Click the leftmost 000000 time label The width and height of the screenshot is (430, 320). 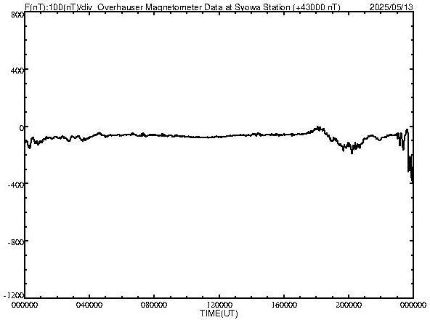25,305
